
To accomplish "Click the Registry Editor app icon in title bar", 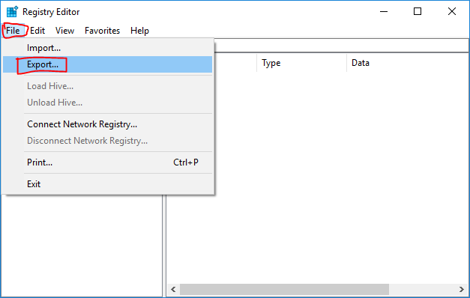I will coord(12,12).
